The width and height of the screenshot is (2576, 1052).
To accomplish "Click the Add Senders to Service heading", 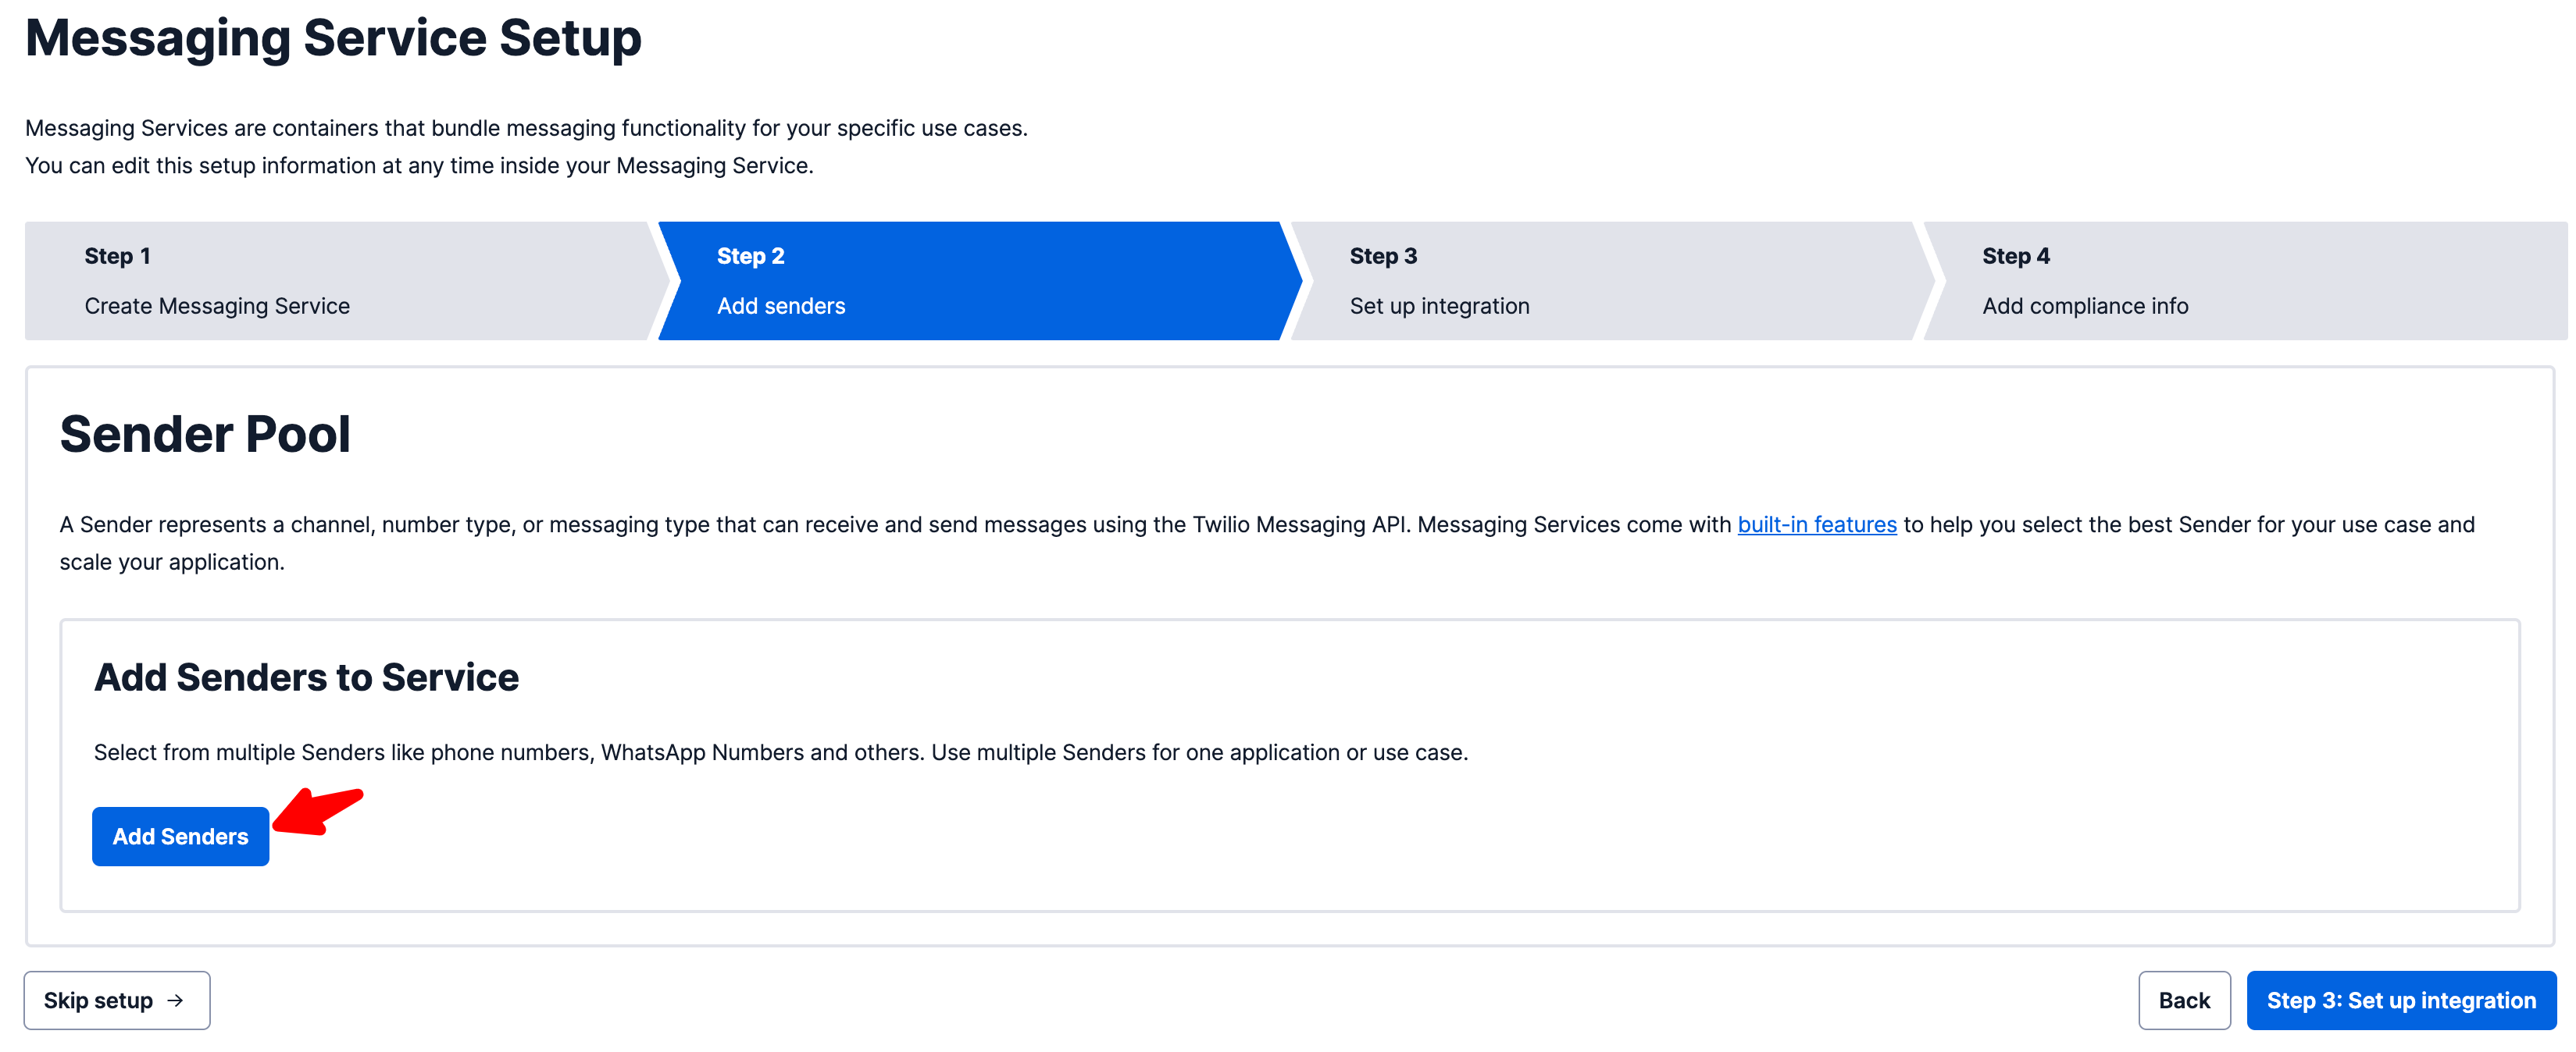I will pyautogui.click(x=306, y=677).
